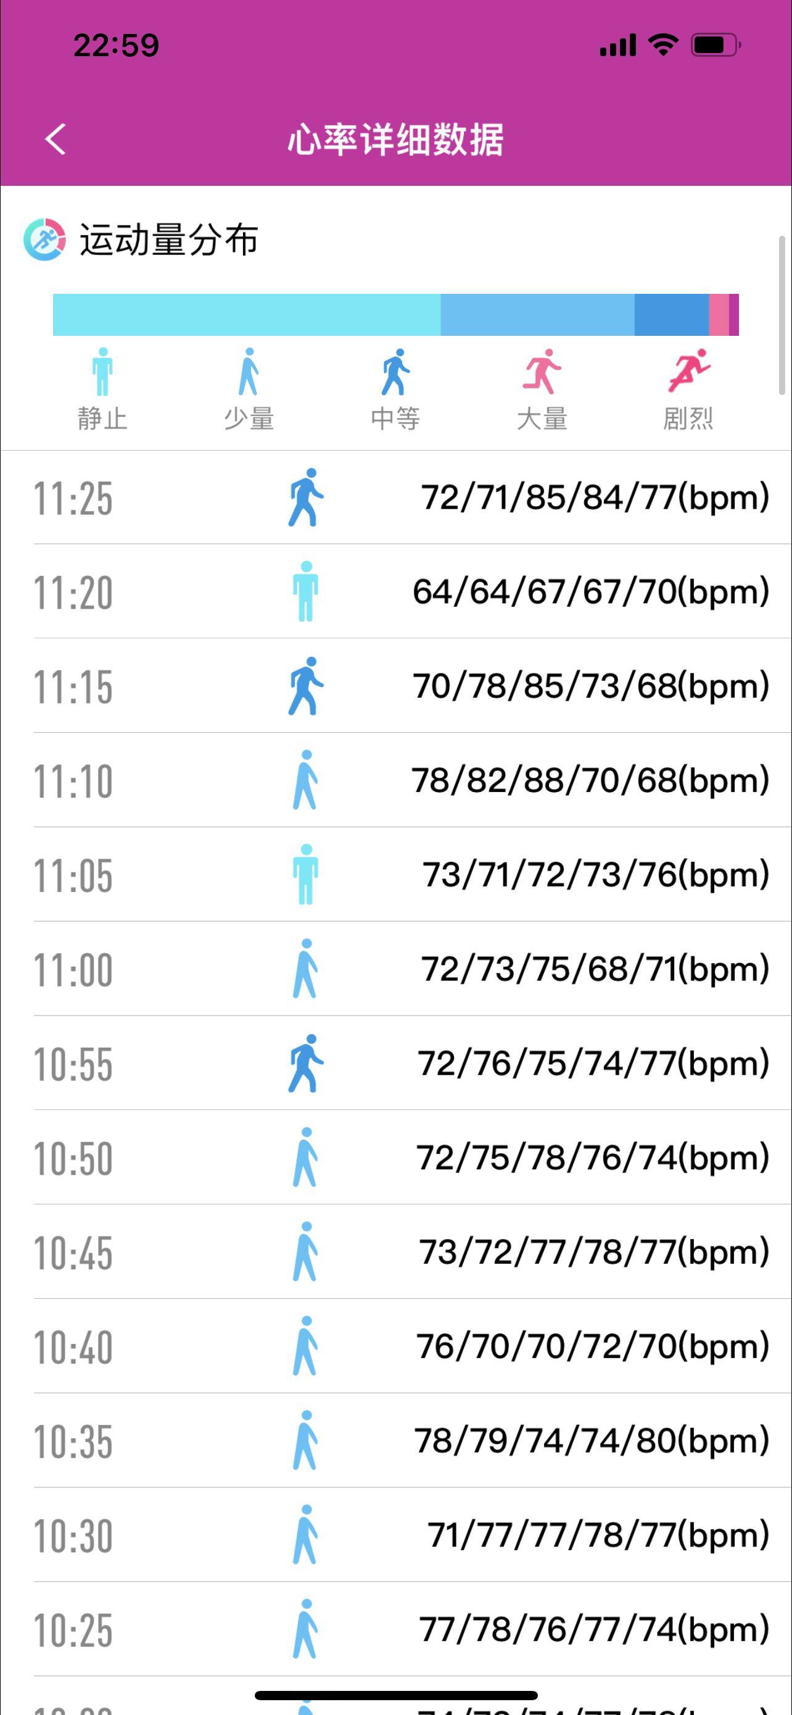Image resolution: width=792 pixels, height=1715 pixels.
Task: Tap the 少量 light activity legend icon
Action: 249,372
